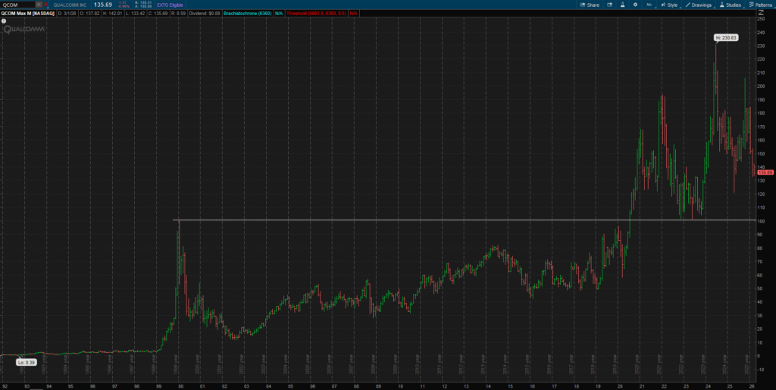This screenshot has height=390, width=776.
Task: Open the Mo timeframe selector
Action: [x=651, y=5]
